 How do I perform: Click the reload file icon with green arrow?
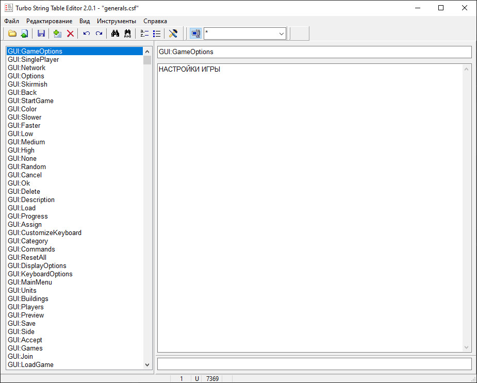tap(24, 34)
